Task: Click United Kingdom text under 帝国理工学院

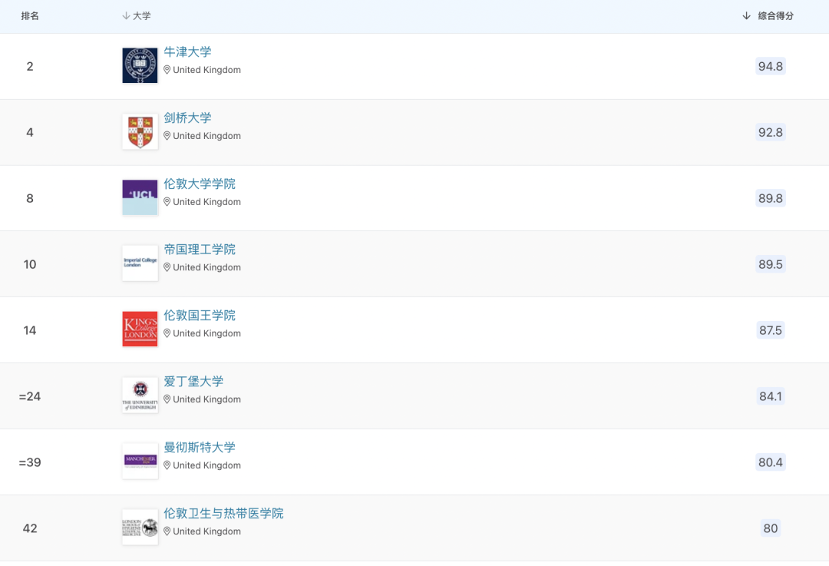Action: click(206, 268)
